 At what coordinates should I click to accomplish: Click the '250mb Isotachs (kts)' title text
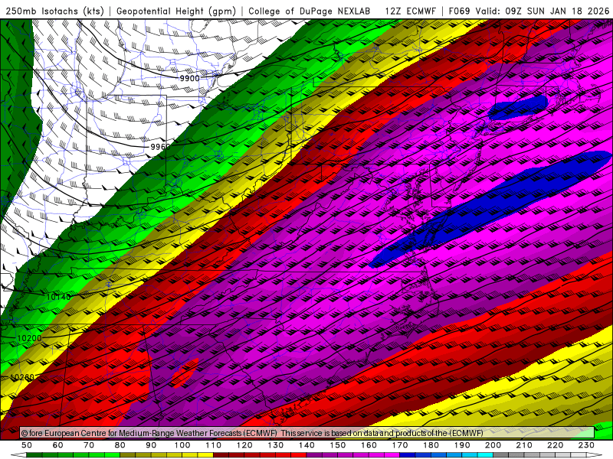[54, 11]
